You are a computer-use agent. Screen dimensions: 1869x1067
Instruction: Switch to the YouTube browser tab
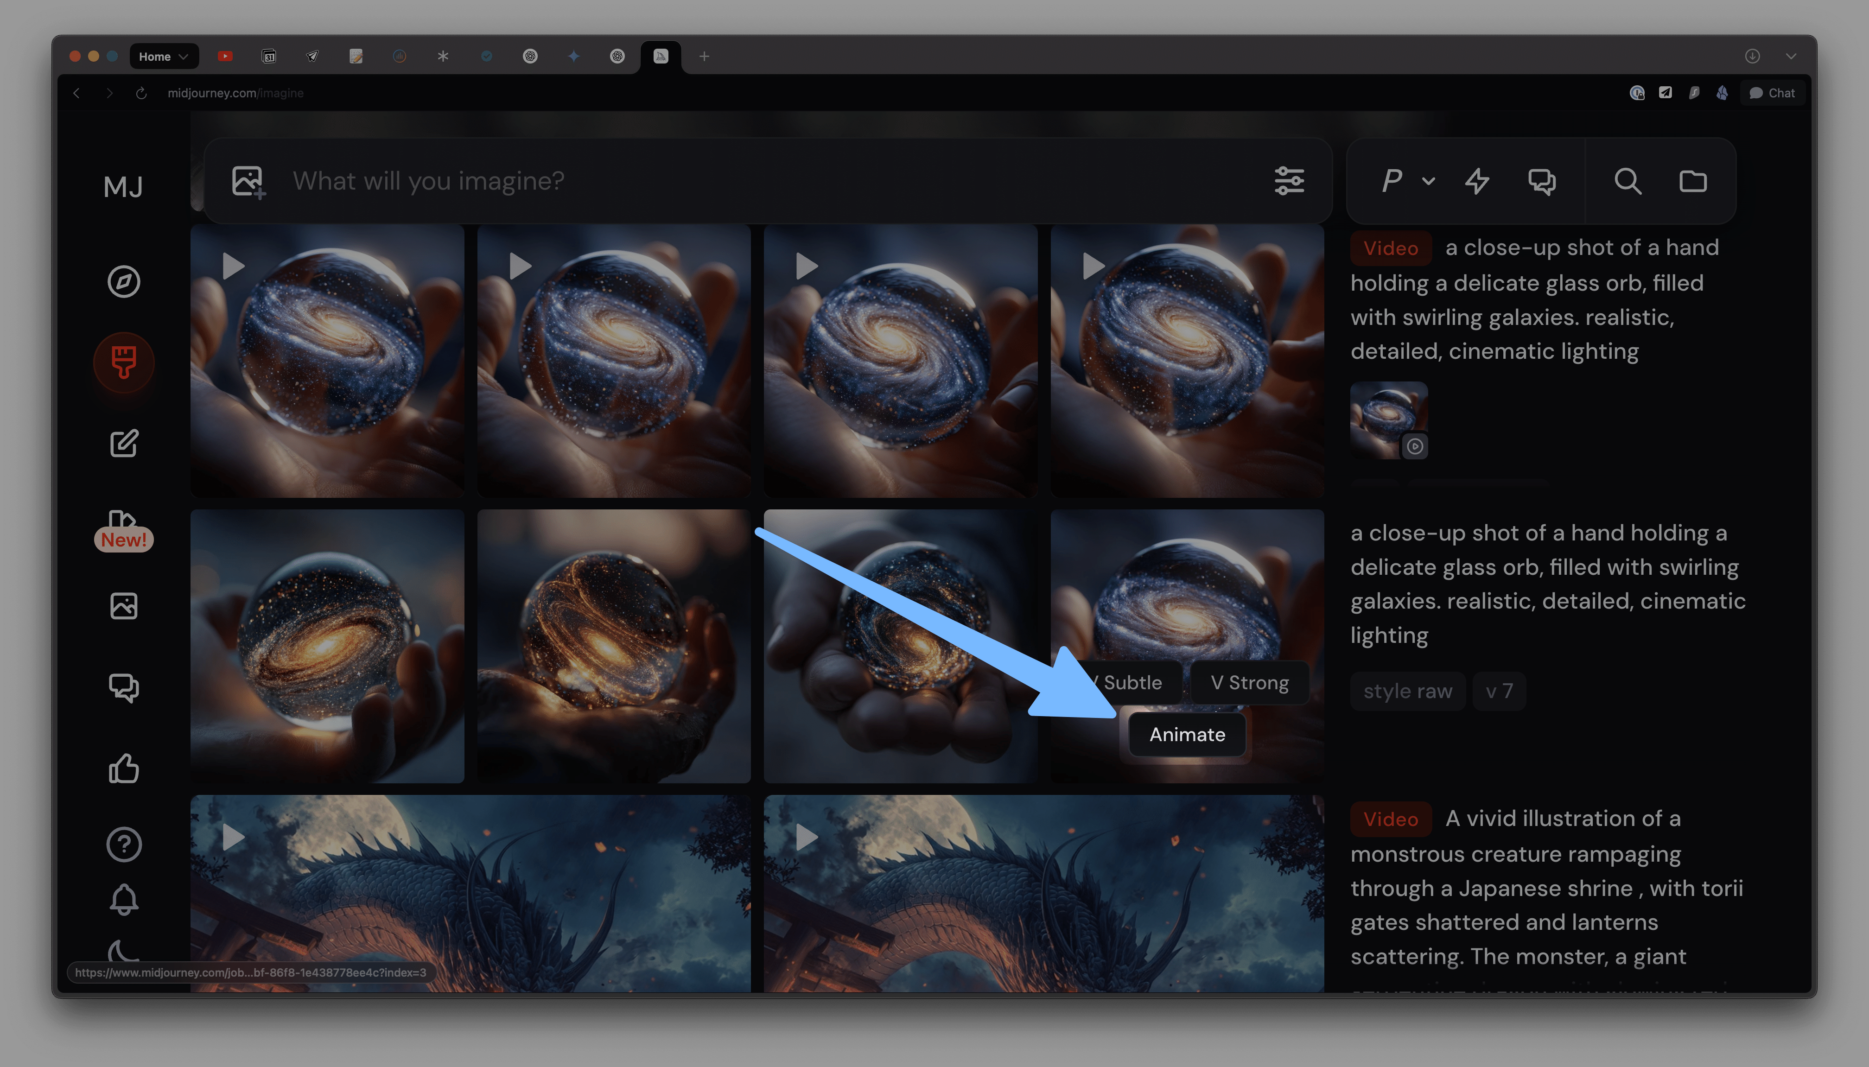tap(225, 57)
